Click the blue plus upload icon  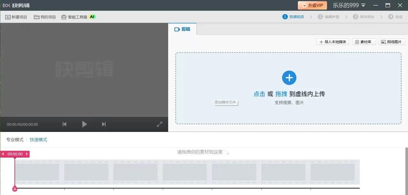pyautogui.click(x=289, y=78)
